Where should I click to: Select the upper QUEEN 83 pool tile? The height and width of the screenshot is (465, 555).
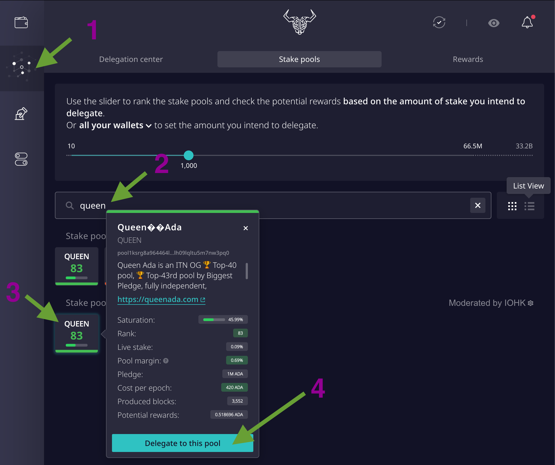pyautogui.click(x=77, y=266)
